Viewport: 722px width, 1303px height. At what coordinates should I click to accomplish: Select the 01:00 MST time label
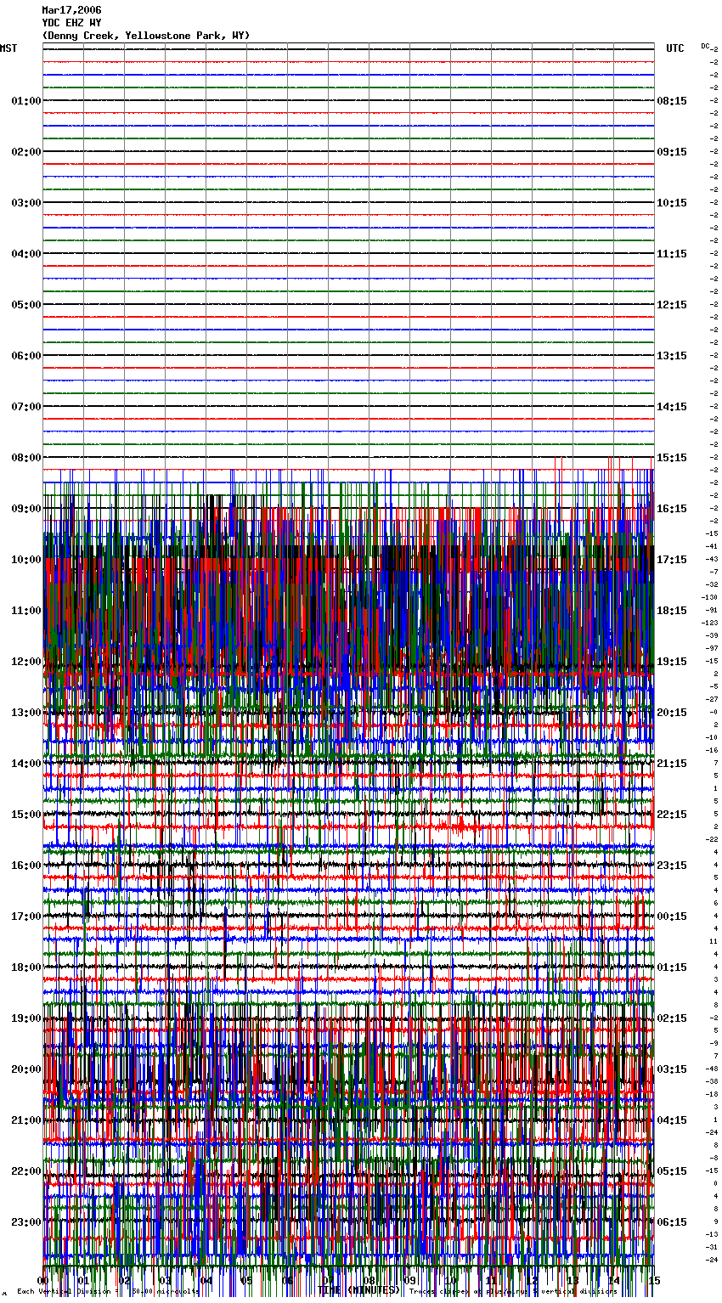(x=26, y=101)
